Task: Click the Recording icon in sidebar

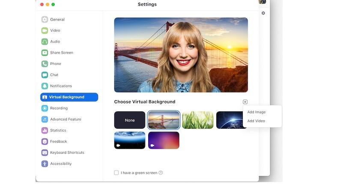Action: coord(45,108)
